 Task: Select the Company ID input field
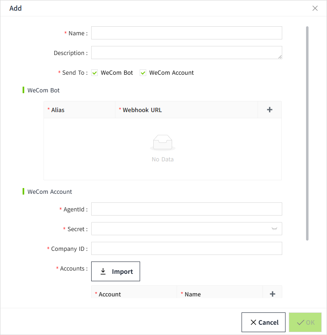pos(187,248)
